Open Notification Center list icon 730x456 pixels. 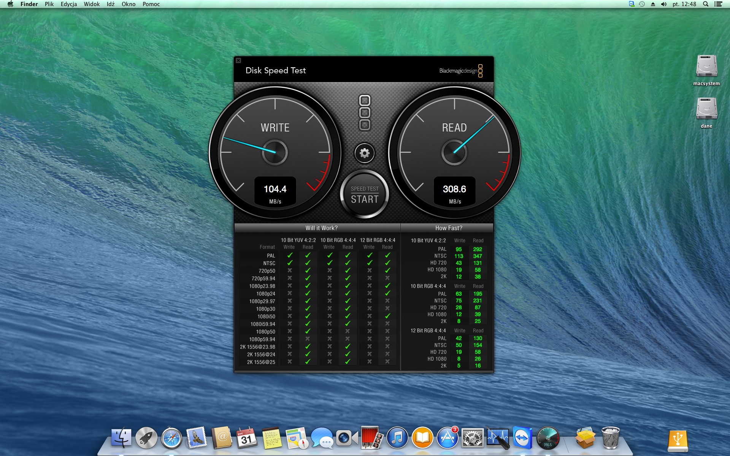tap(718, 4)
